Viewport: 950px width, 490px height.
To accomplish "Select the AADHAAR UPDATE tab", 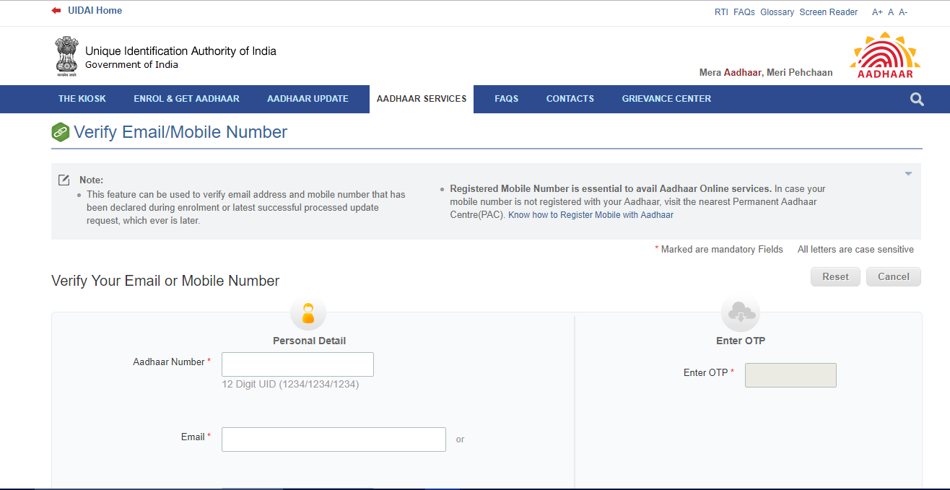I will pos(308,99).
